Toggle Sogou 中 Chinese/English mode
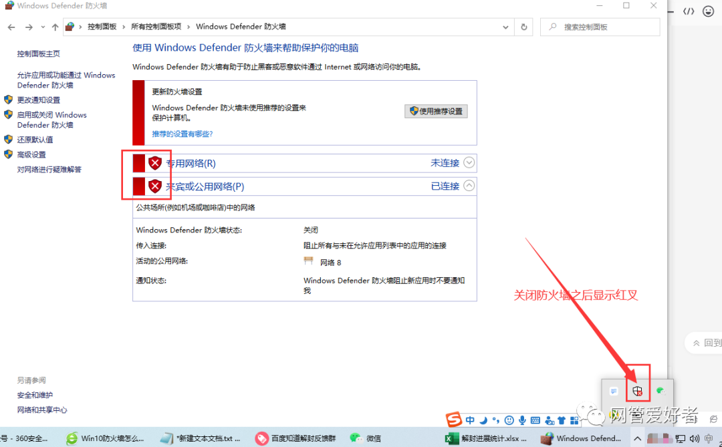Image resolution: width=722 pixels, height=447 pixels. pyautogui.click(x=470, y=420)
